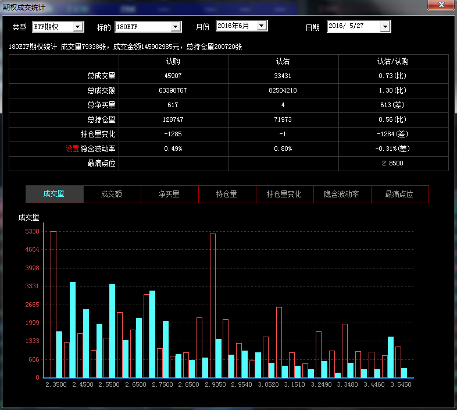This screenshot has width=457, height=410.
Task: Open the 最痛点位 tab
Action: tap(399, 194)
